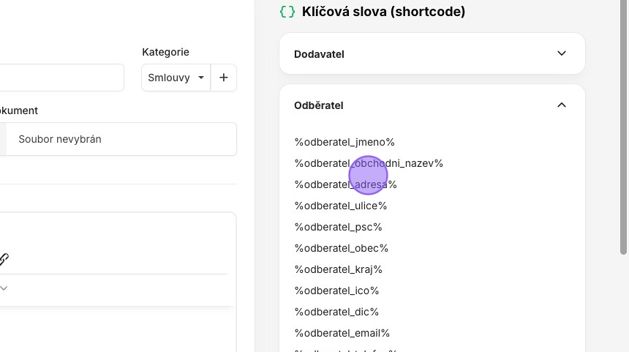This screenshot has height=352, width=629.
Task: Click the %odberatel_email% shortcode
Action: 342,333
